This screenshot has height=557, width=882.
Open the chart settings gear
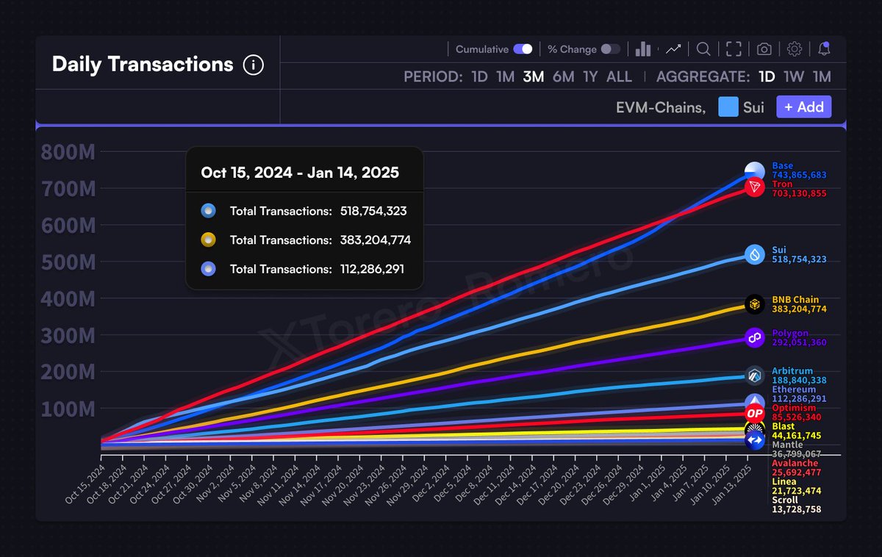(x=794, y=48)
